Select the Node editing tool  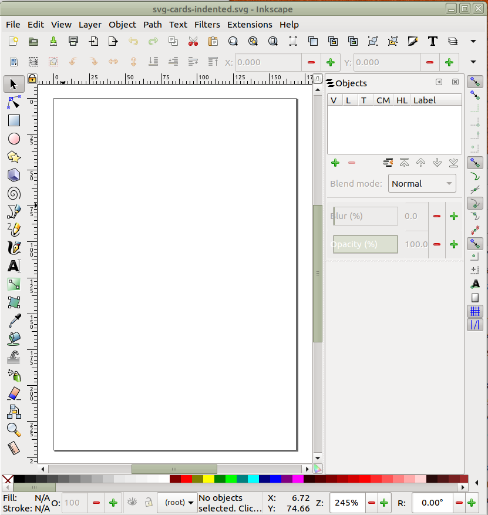pos(14,103)
